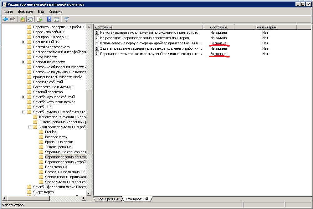Toggle show/hide console tree icon
Image resolution: width=313 pixels, height=209 pixels.
pos(30,19)
